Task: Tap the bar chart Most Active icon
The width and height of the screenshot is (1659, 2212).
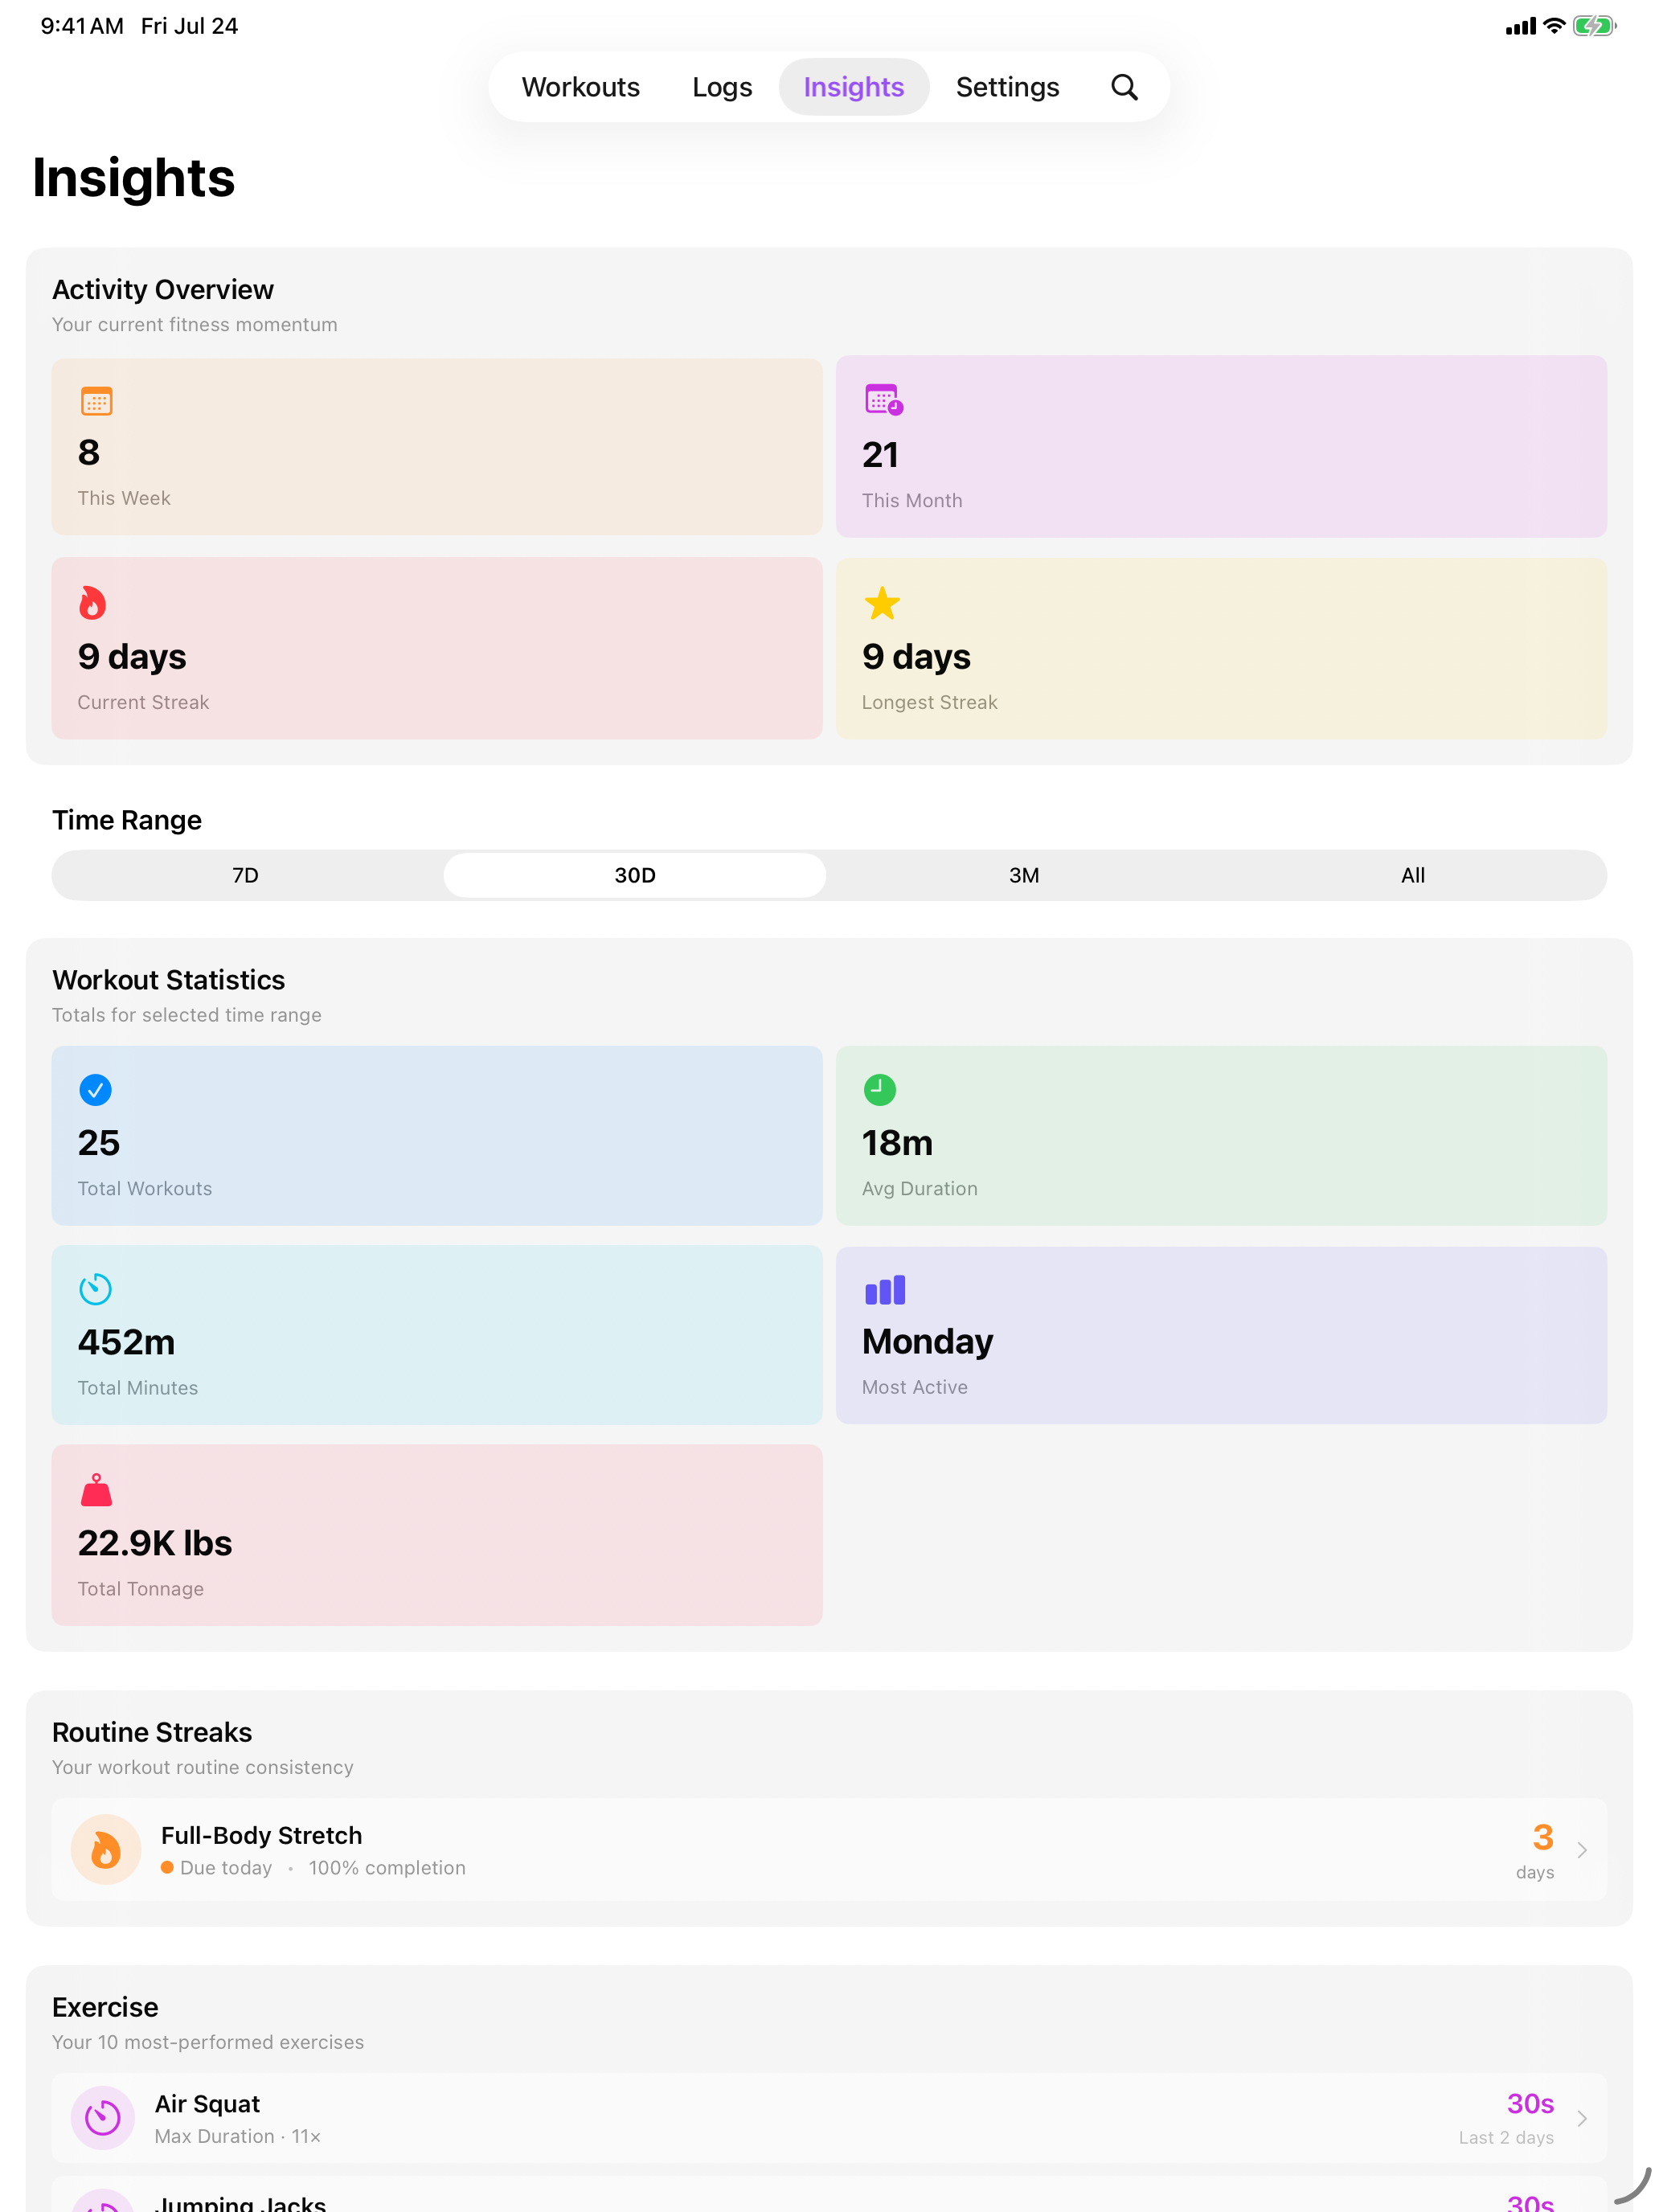Action: pyautogui.click(x=884, y=1290)
